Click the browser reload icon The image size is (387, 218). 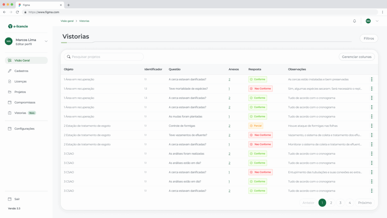[x=17, y=12]
